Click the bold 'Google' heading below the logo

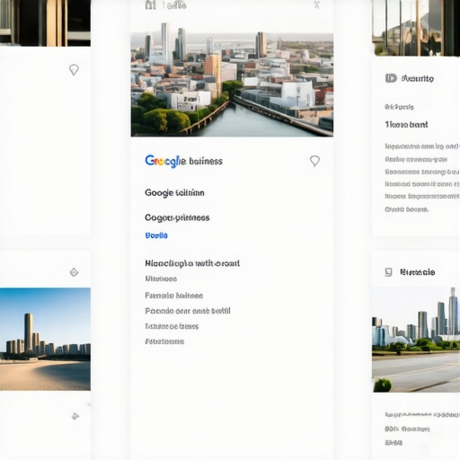[x=174, y=192]
